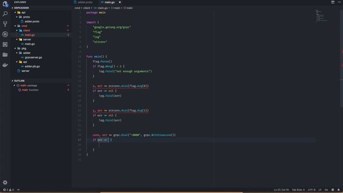Open the editor More Actions ellipsis
343x193 pixels.
339,2
